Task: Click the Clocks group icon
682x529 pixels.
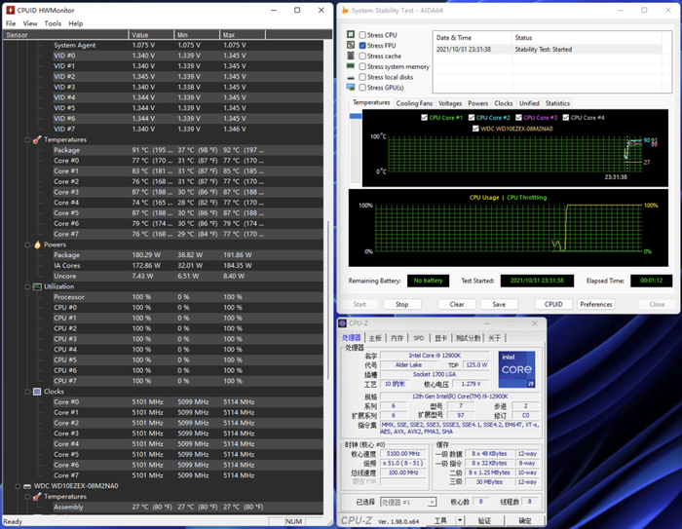Action: (x=37, y=392)
